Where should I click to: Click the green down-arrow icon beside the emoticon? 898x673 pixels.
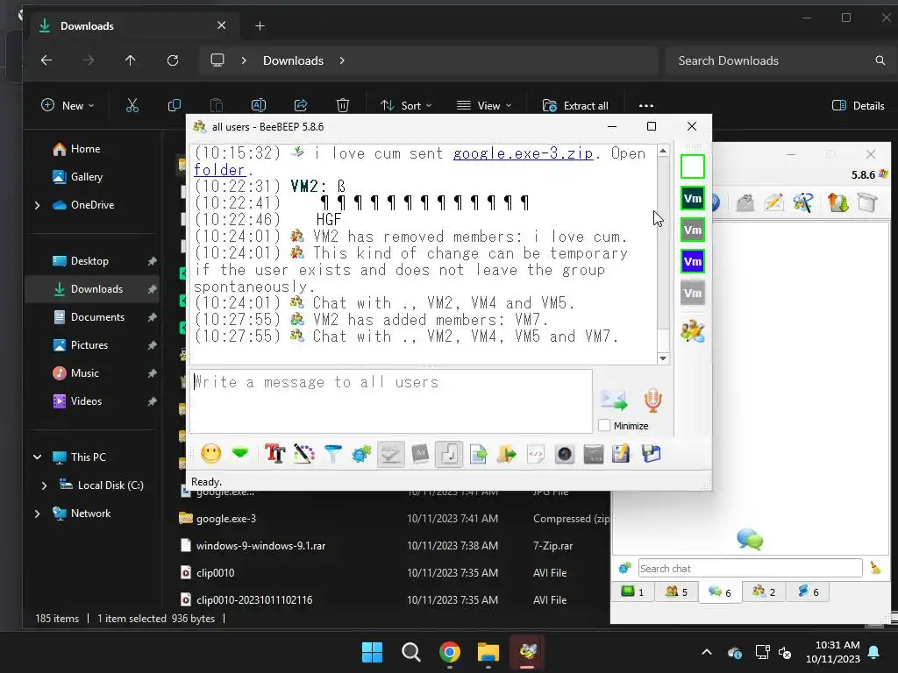[240, 453]
